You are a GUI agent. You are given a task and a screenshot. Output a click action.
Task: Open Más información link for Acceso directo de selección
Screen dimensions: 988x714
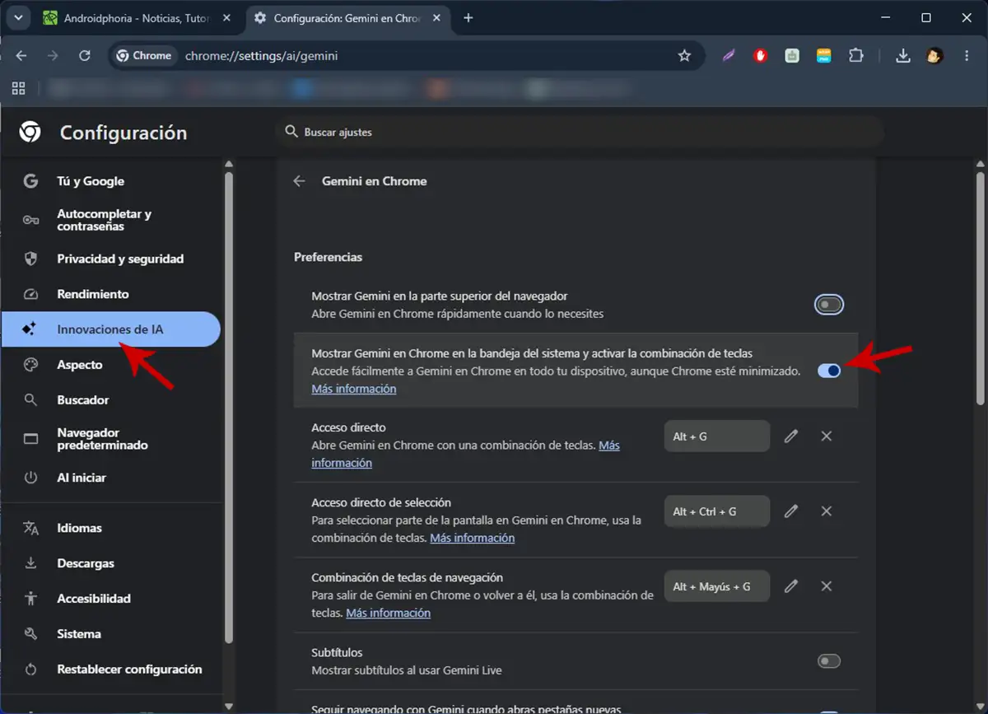[x=473, y=538]
